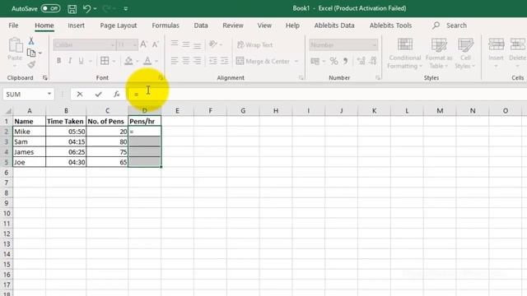Open the Help tab
This screenshot has width=527, height=296.
pyautogui.click(x=292, y=25)
